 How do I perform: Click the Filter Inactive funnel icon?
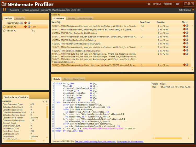click(x=193, y=10)
